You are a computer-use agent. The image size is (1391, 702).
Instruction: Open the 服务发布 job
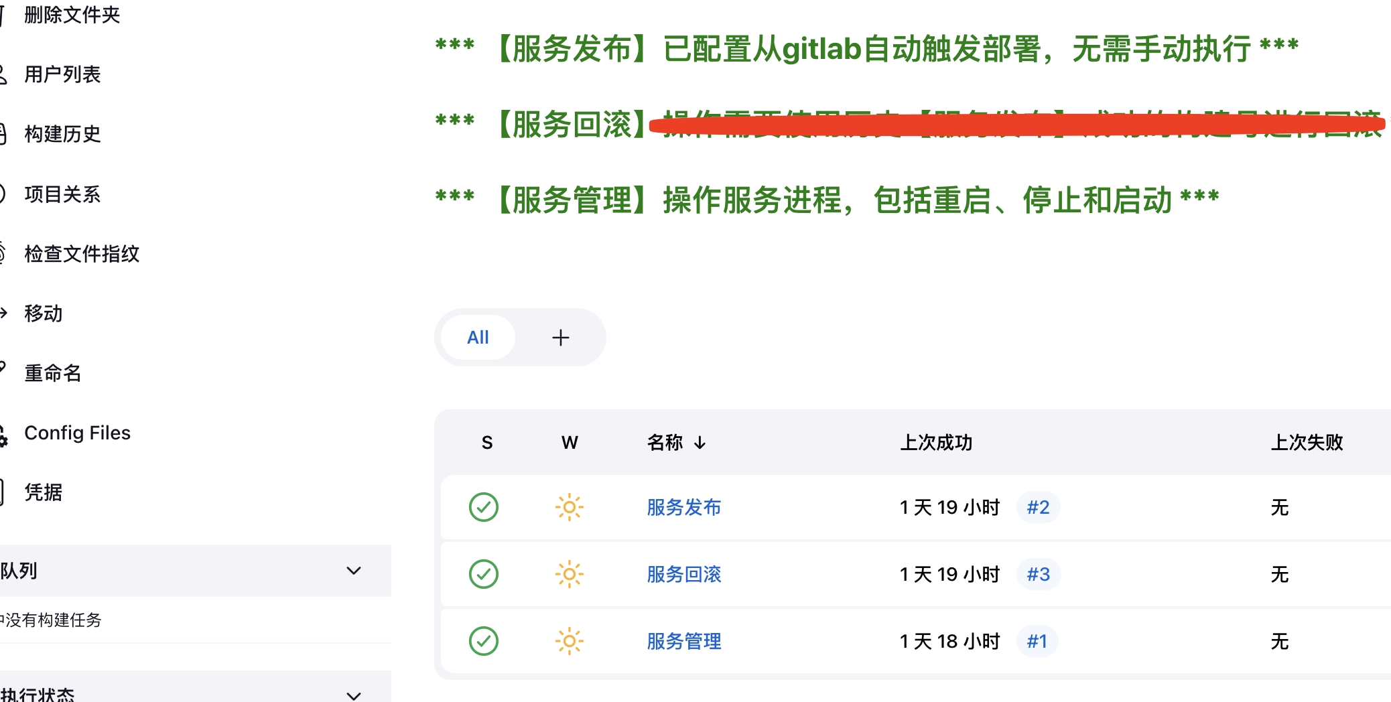[x=684, y=507]
